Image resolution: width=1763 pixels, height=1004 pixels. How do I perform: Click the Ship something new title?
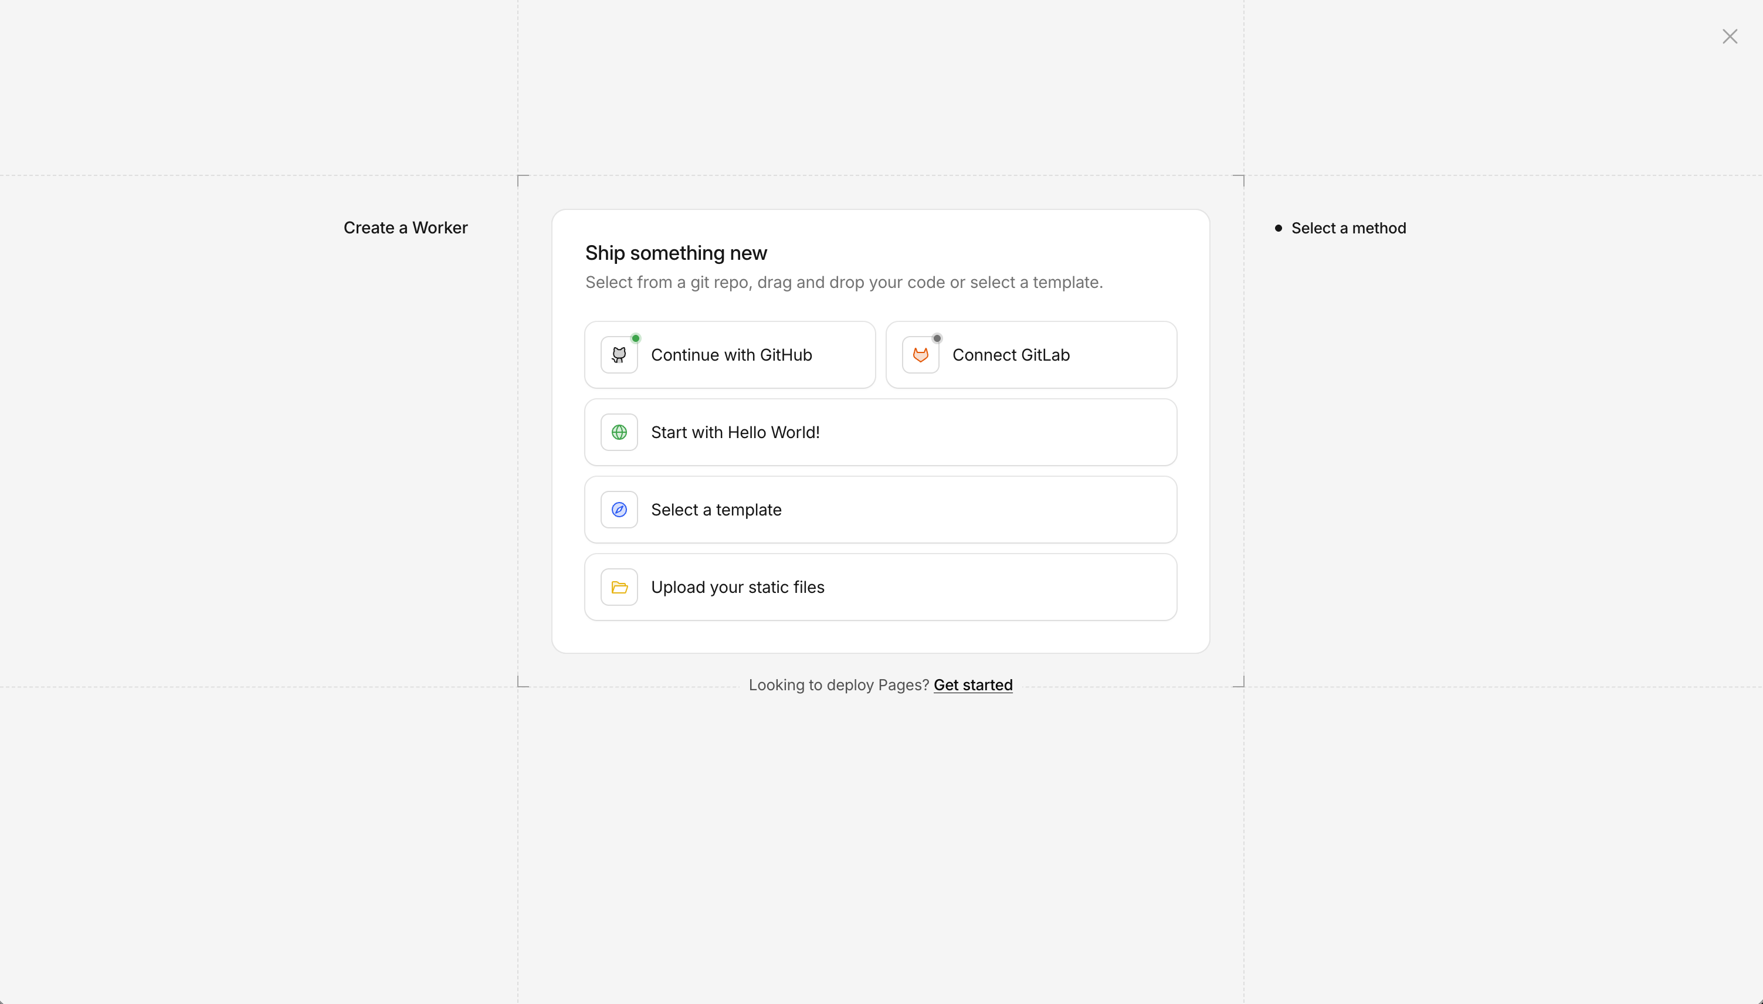point(676,252)
